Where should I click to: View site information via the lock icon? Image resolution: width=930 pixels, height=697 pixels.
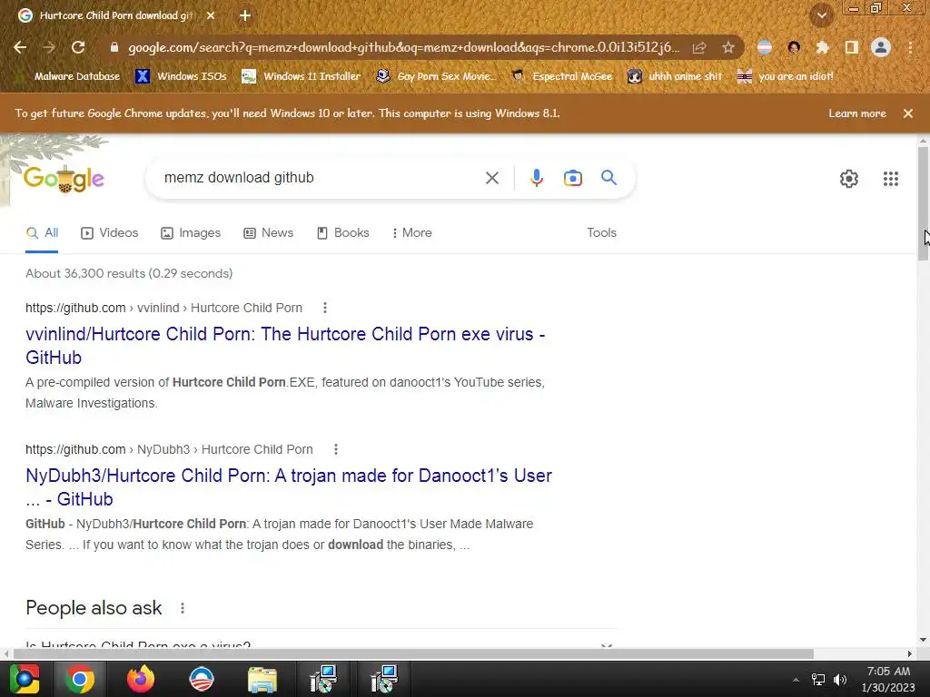pos(114,47)
